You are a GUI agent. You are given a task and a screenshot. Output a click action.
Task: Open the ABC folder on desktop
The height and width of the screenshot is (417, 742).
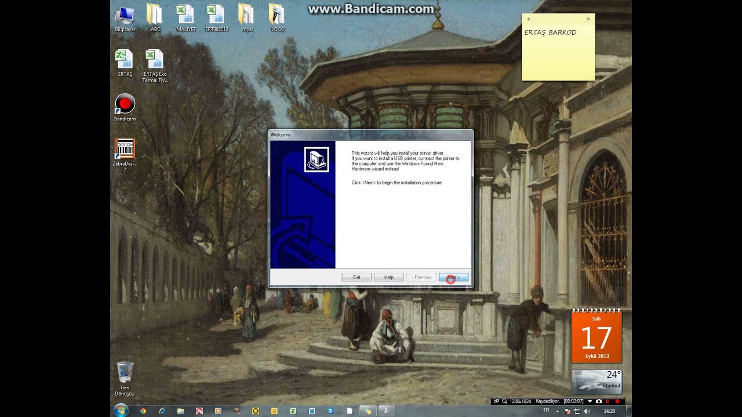coord(155,19)
